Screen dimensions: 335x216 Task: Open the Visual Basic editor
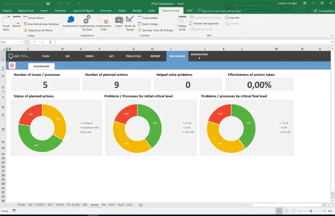pos(6,23)
